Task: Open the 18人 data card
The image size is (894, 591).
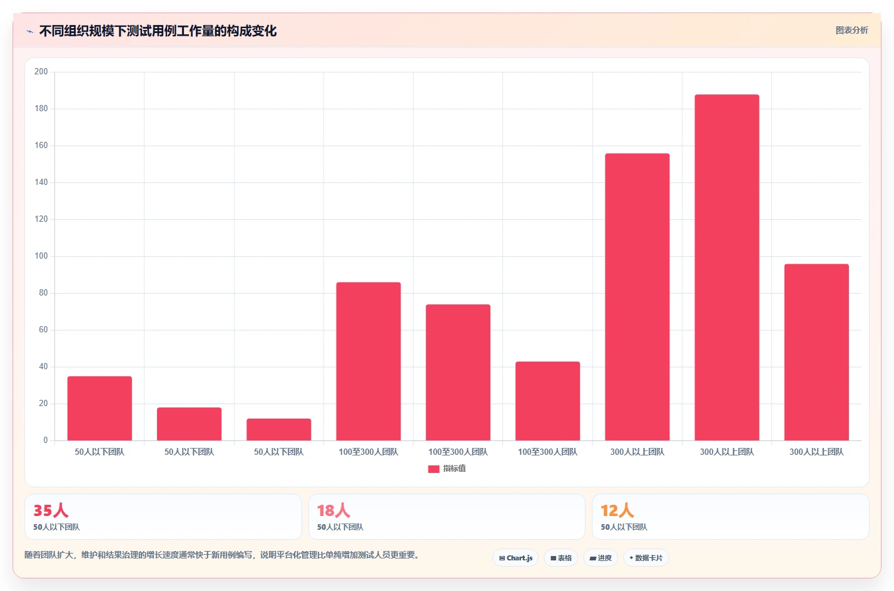Action: click(447, 517)
